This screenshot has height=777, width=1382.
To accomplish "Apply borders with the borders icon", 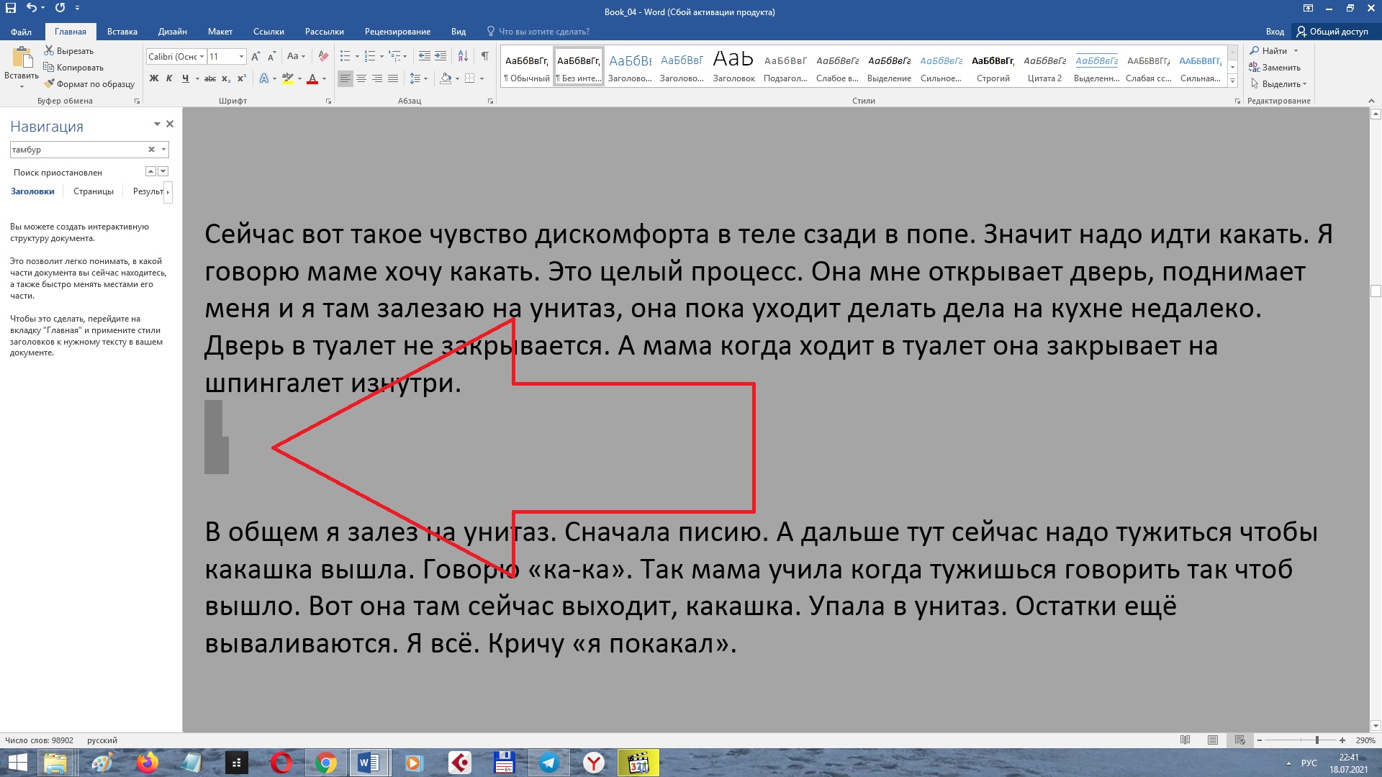I will pos(469,78).
